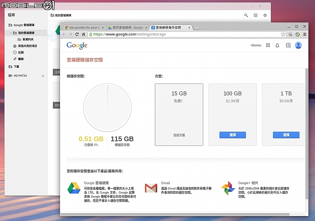Select 離線 offline items in sidebar
Viewport: 315px width, 221px height.
click(18, 59)
